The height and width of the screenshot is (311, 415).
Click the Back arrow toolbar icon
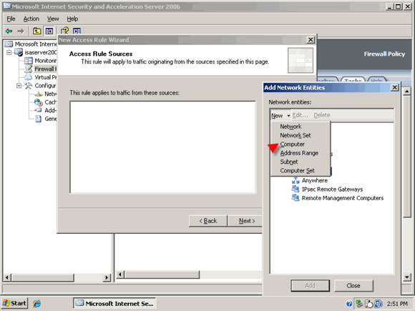click(9, 31)
